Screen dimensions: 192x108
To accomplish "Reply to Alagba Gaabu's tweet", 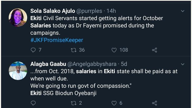I will pyautogui.click(x=33, y=103).
